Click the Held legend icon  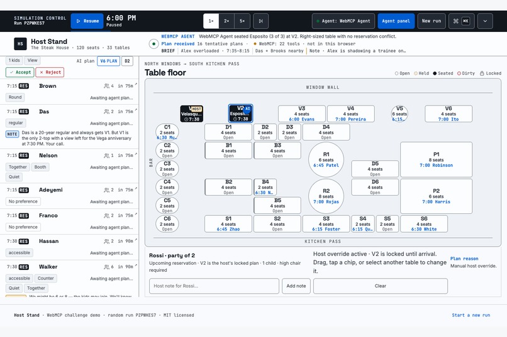(x=416, y=73)
